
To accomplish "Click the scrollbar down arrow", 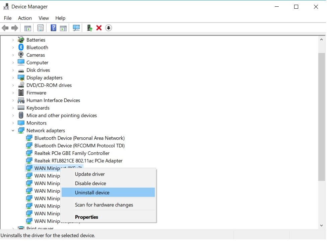I will point(321,225).
